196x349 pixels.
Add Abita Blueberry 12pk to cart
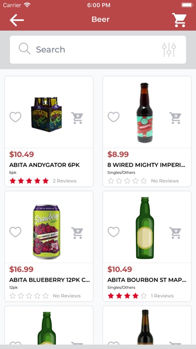pyautogui.click(x=77, y=233)
